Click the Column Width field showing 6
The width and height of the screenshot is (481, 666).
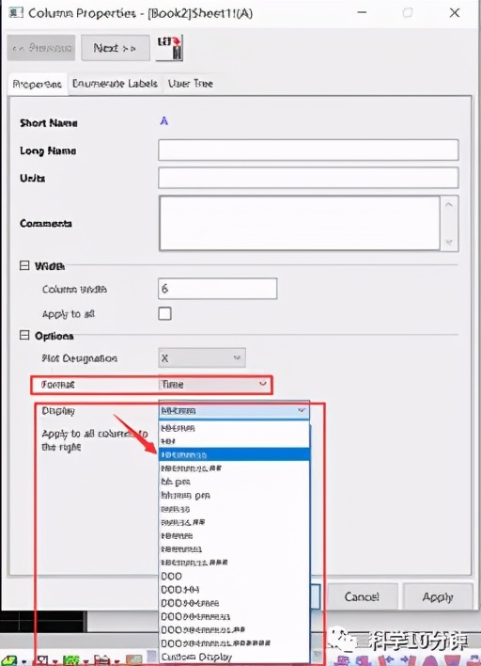click(218, 289)
